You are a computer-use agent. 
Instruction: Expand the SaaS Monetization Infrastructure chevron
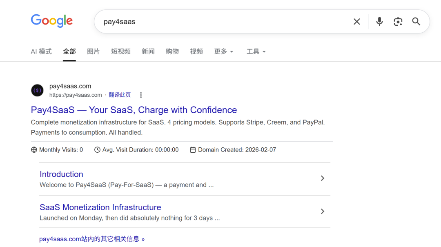click(322, 211)
